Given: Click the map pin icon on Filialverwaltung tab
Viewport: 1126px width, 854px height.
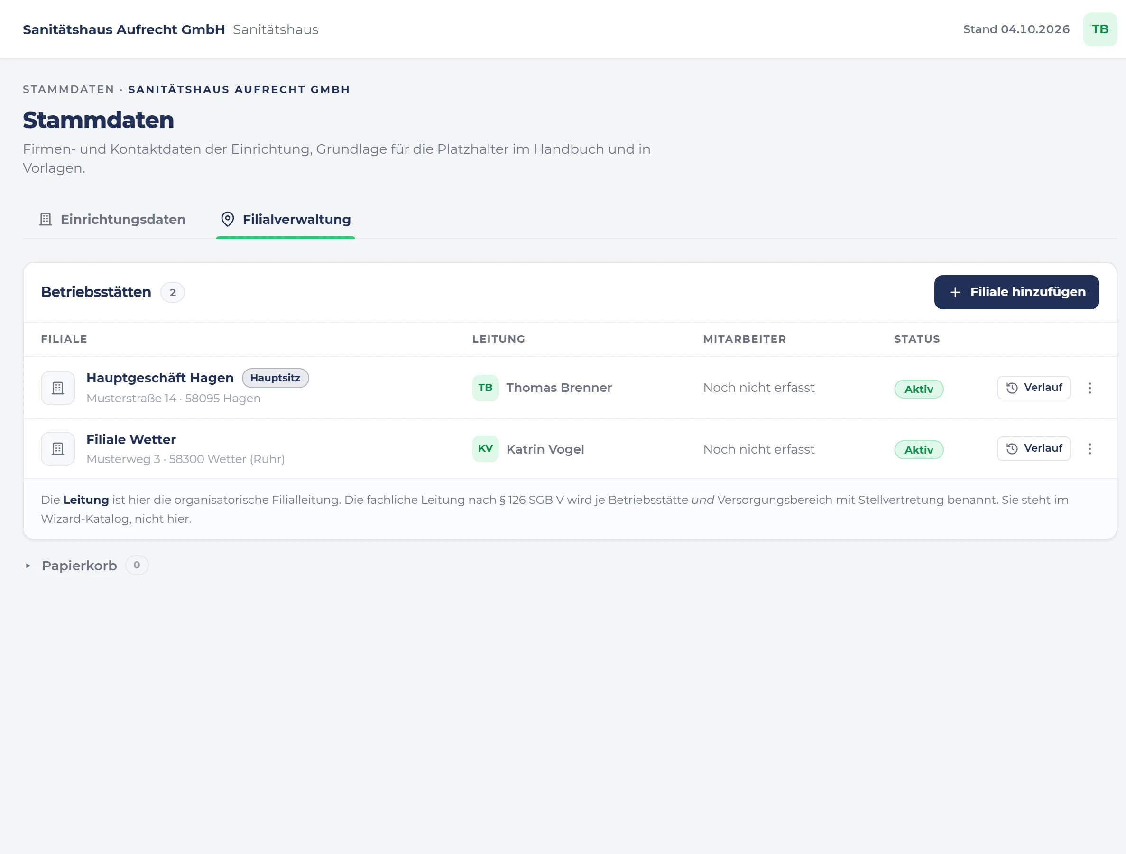Looking at the screenshot, I should (228, 220).
